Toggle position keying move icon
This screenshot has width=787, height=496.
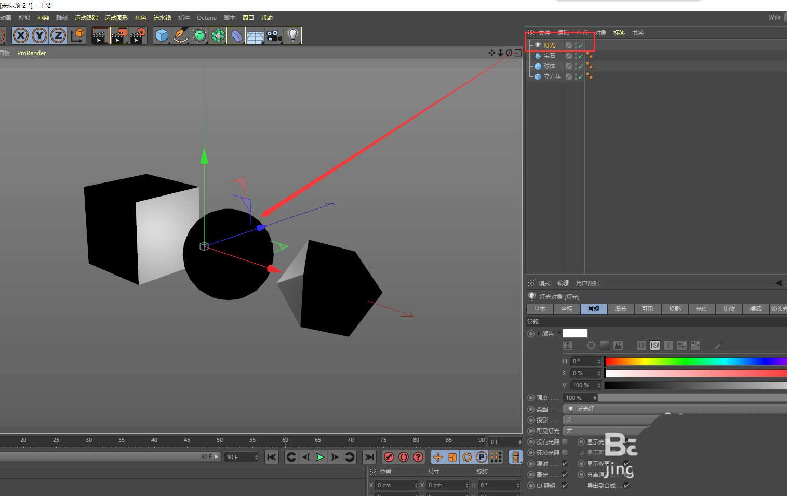click(438, 457)
